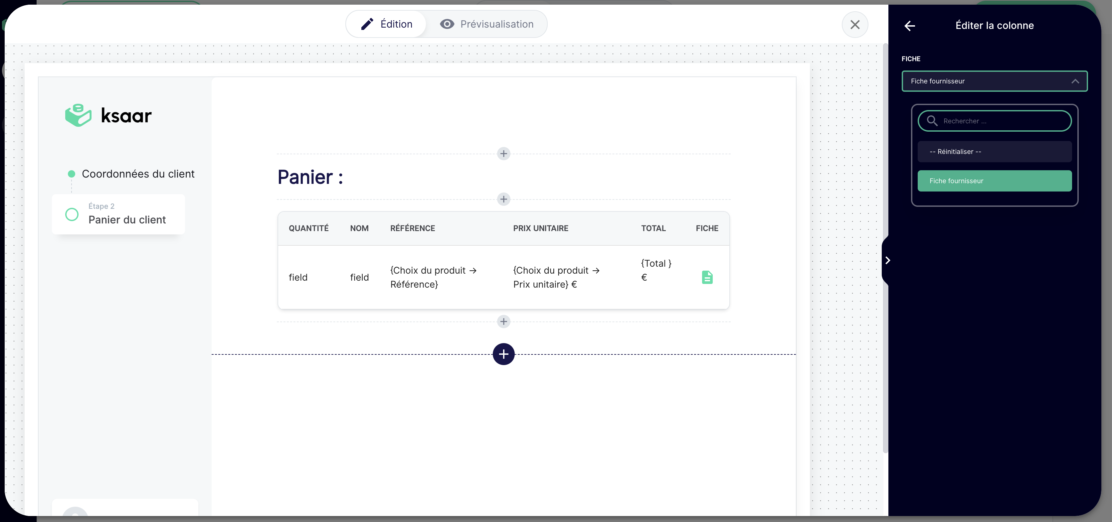Screen dimensions: 1112x522
Task: Click the plus icon below the table
Action: [x=503, y=322]
